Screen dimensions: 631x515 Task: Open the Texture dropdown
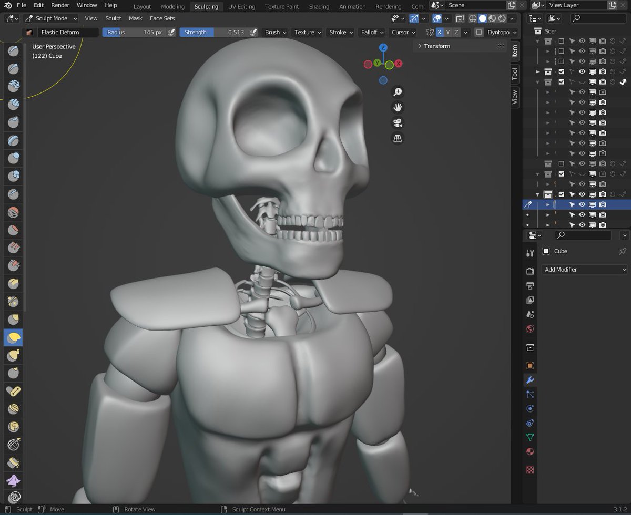pos(307,32)
